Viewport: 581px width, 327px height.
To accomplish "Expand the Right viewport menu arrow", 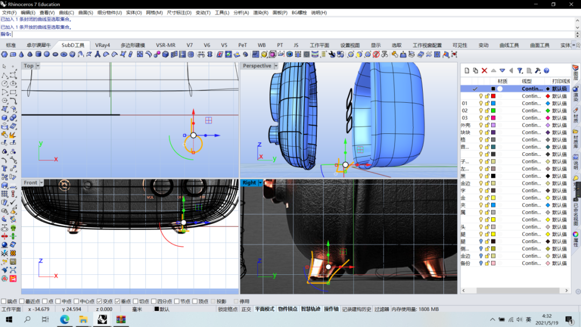I will (261, 183).
